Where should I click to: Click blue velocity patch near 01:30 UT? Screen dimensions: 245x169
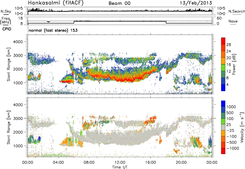[40, 139]
